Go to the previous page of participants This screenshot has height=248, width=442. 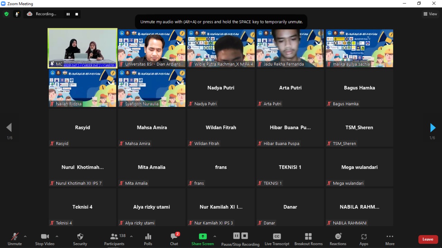(x=9, y=128)
